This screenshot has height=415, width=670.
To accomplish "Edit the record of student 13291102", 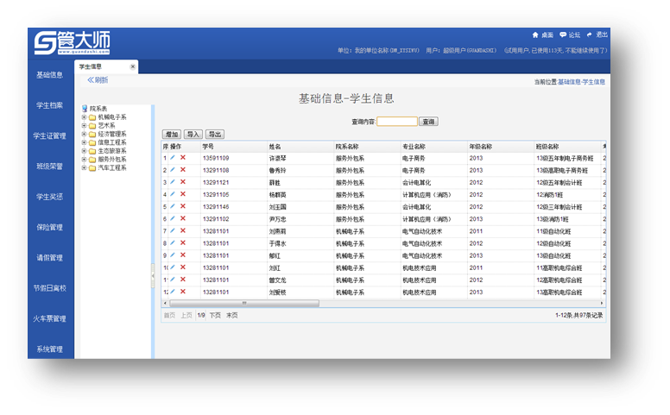I will point(173,218).
